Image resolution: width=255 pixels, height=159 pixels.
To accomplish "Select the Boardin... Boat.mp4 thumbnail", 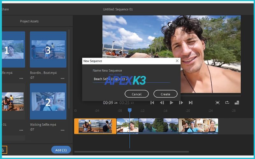I will 48,50.
